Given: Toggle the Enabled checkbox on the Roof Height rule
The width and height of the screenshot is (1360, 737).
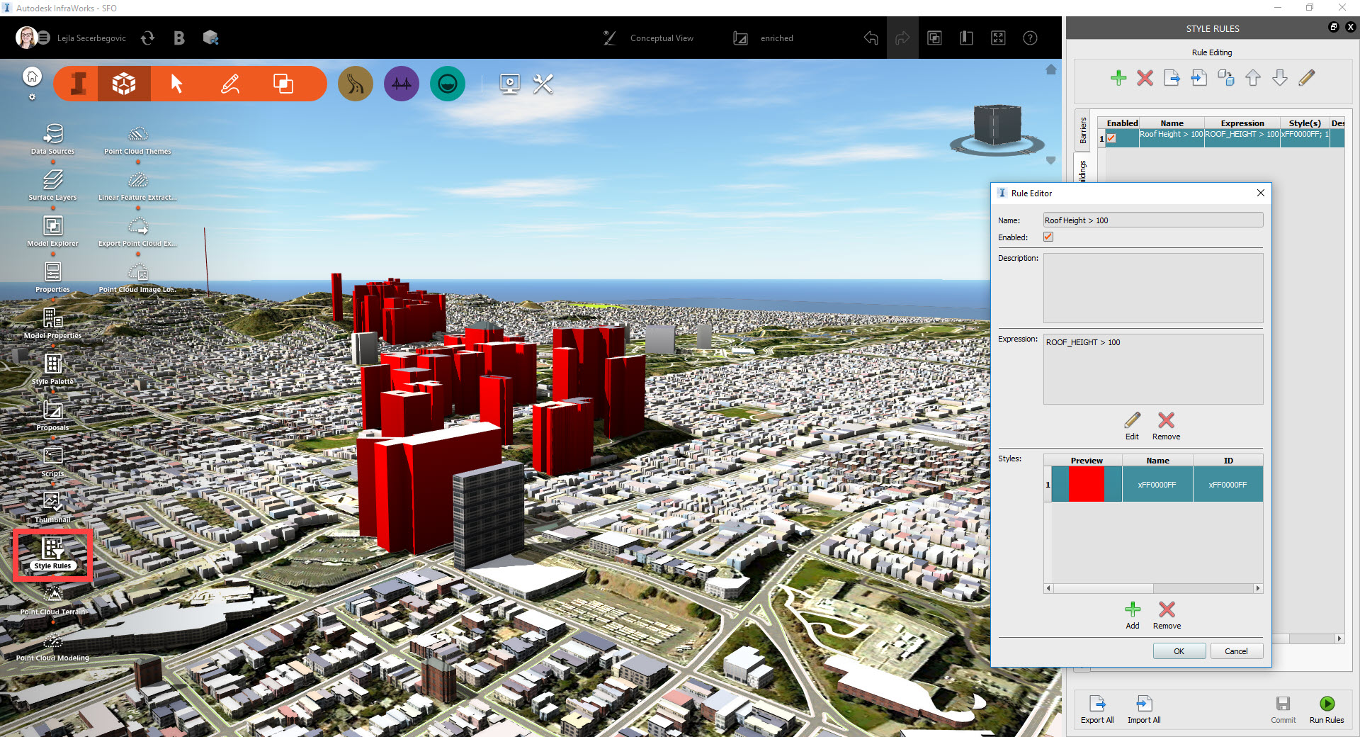Looking at the screenshot, I should (x=1111, y=139).
